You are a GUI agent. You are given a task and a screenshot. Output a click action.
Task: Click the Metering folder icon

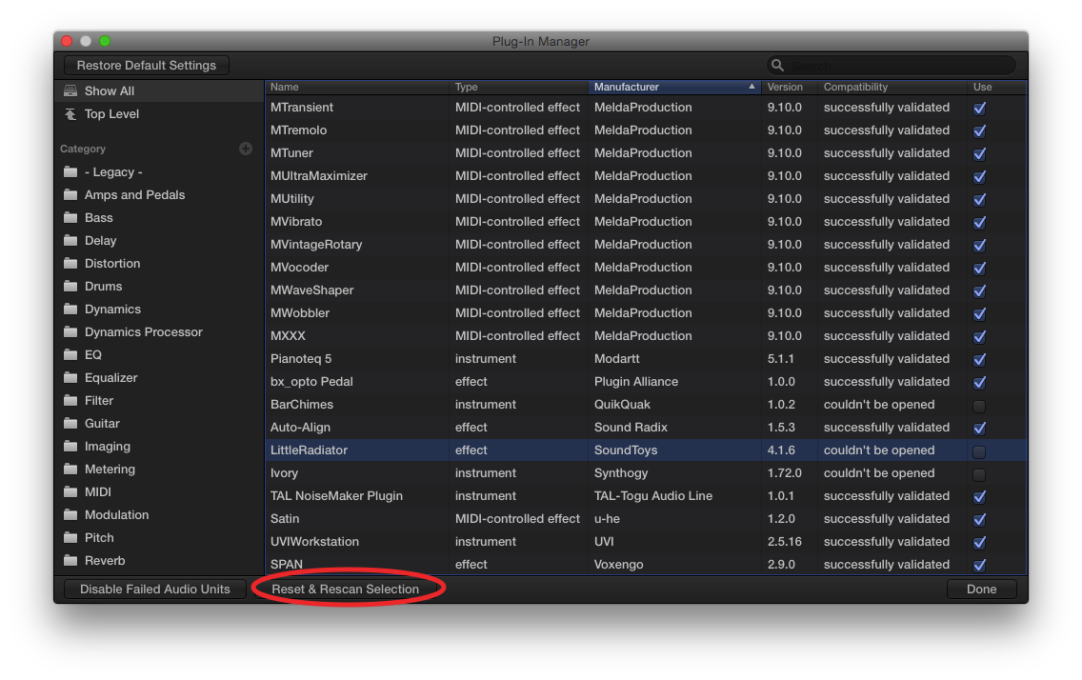point(70,469)
